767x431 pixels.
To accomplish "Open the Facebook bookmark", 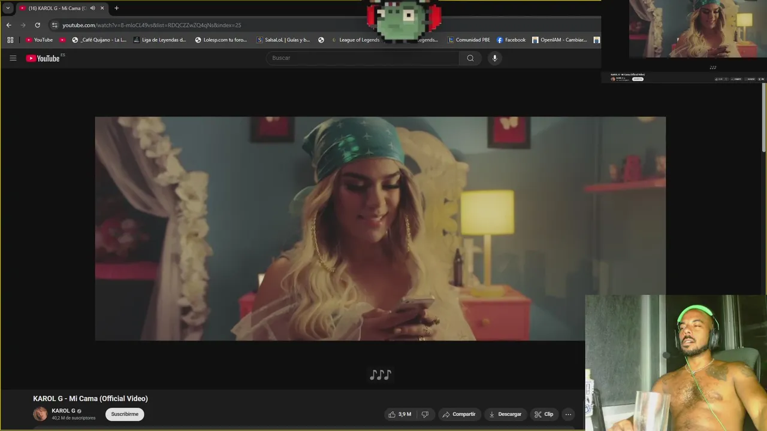I will point(511,40).
